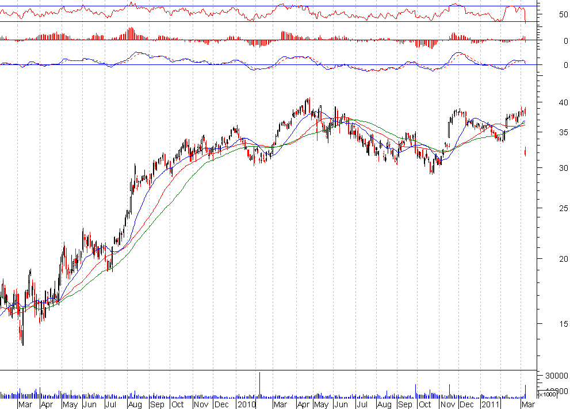Image resolution: width=570 pixels, height=409 pixels.
Task: Click the "Mar" label following 2010
Action: [x=280, y=404]
